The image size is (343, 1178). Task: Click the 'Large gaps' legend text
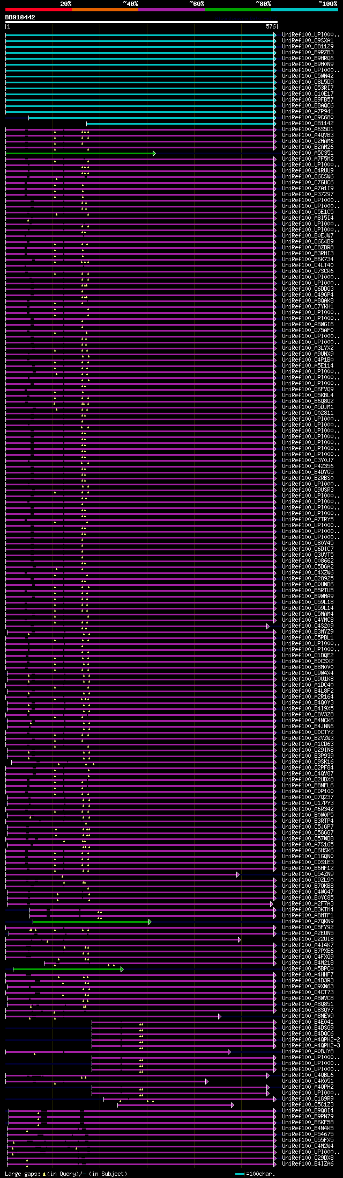click(23, 1174)
